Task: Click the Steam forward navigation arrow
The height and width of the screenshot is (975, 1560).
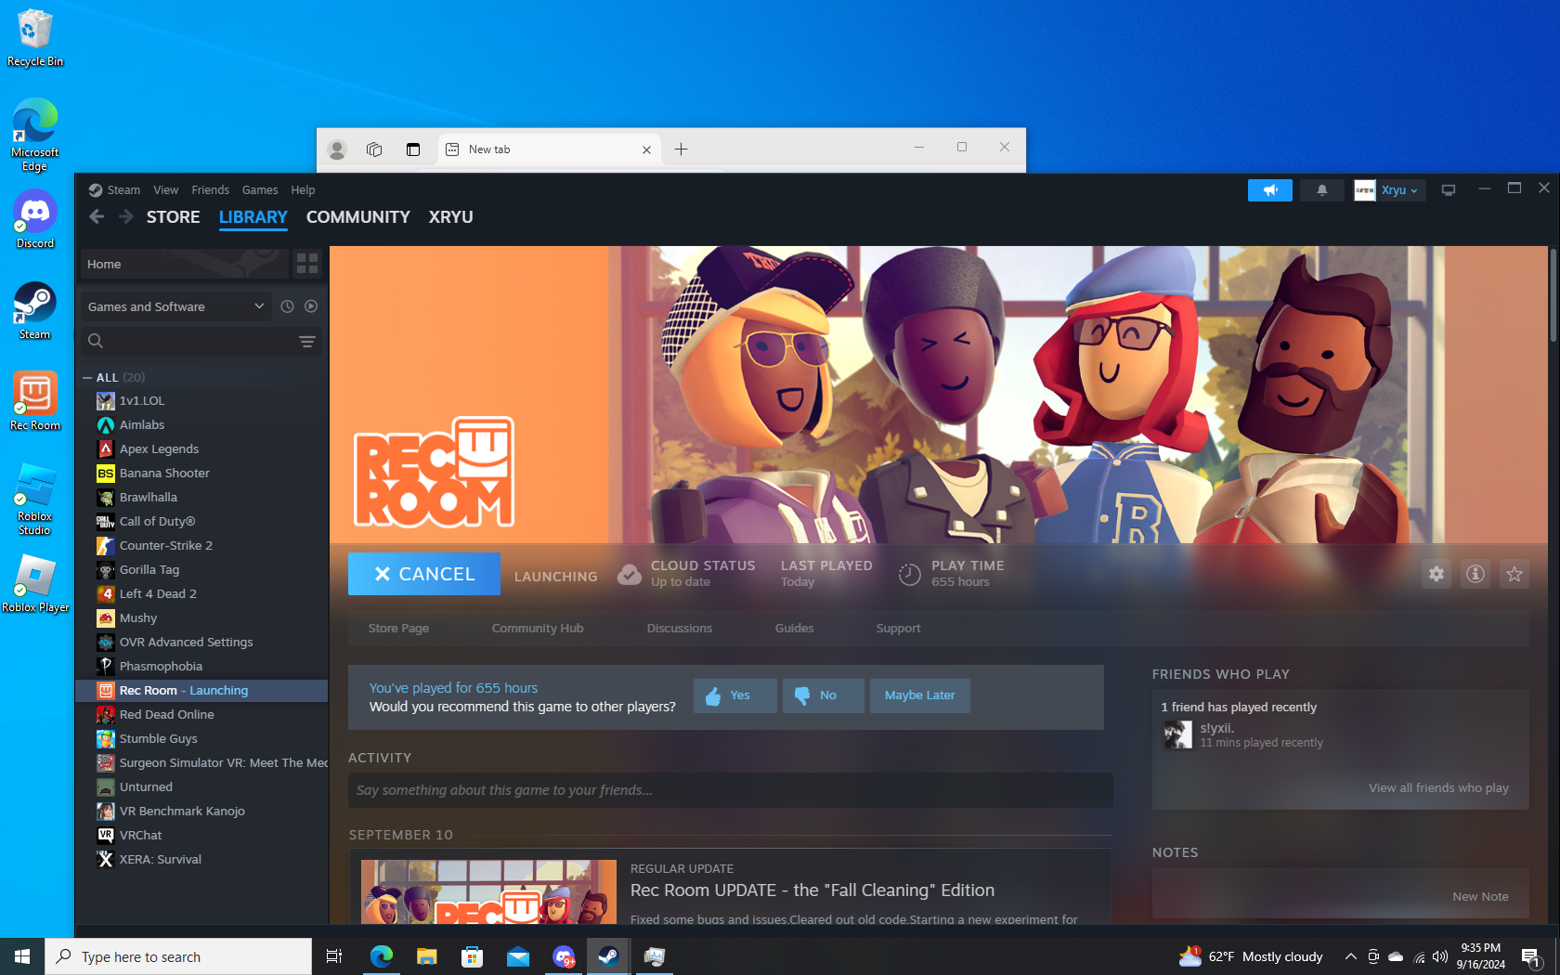Action: point(126,216)
